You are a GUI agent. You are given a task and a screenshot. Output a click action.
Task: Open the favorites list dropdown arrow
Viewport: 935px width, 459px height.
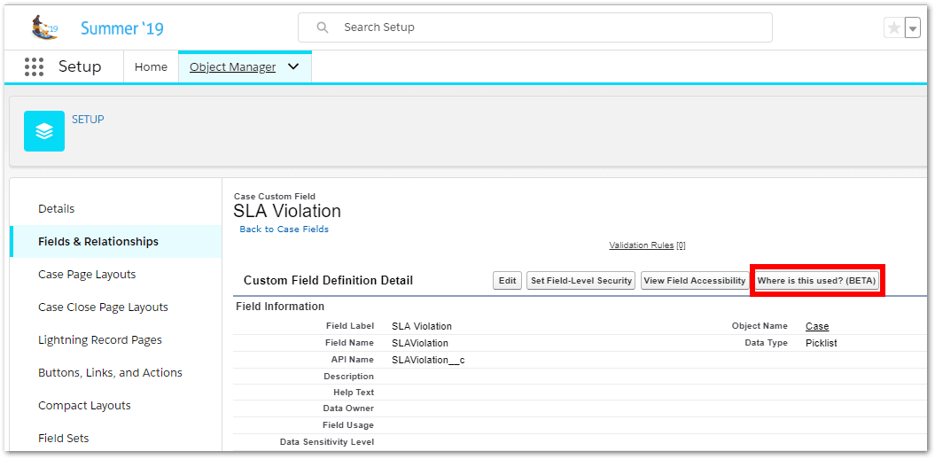pos(913,28)
